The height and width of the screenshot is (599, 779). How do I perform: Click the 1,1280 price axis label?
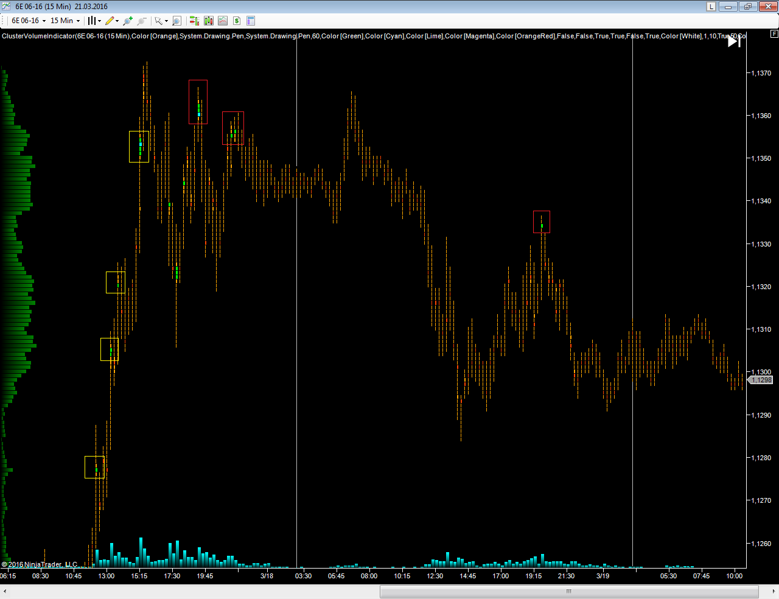point(761,458)
